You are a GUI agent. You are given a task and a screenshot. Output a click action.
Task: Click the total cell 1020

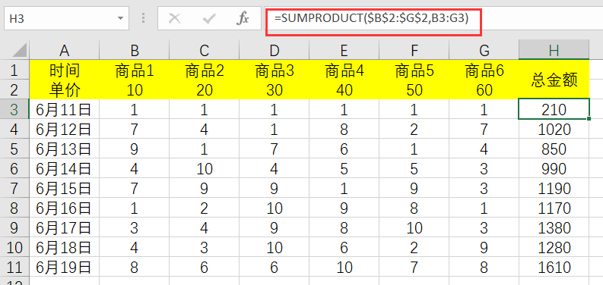click(554, 129)
